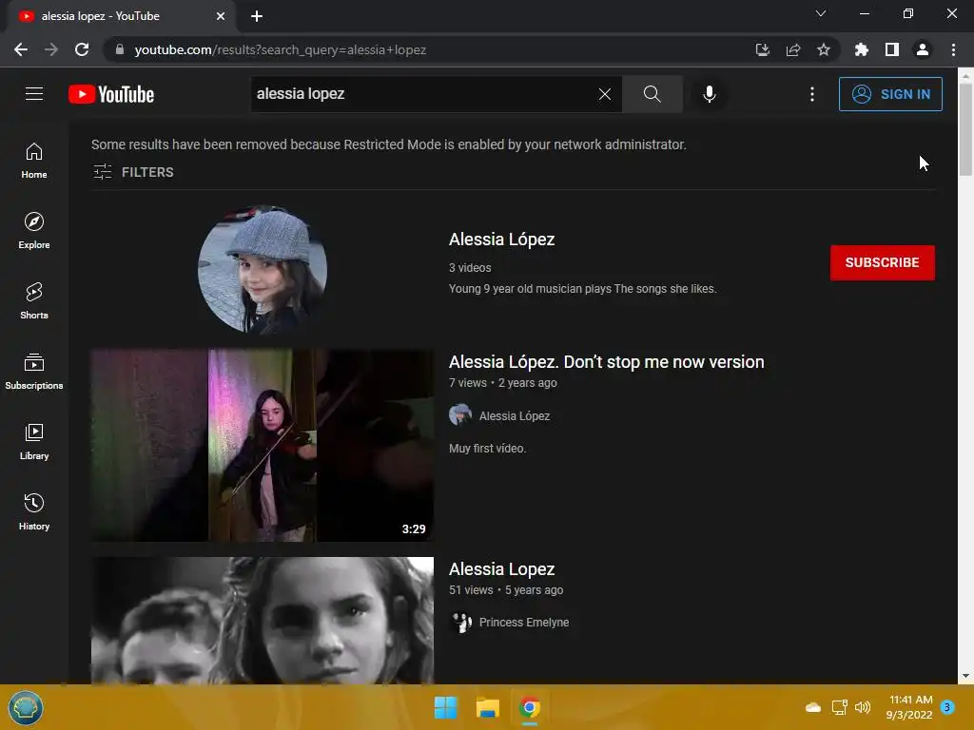Image resolution: width=974 pixels, height=730 pixels.
Task: Open Chrome profile avatar
Action: 923,49
